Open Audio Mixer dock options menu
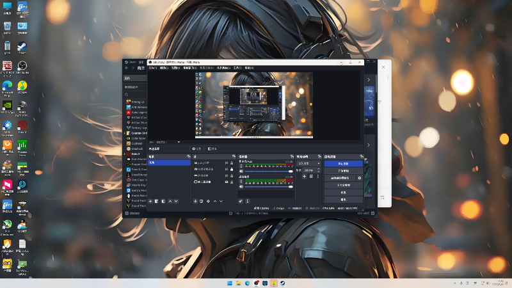The image size is (512, 288). pyautogui.click(x=247, y=202)
